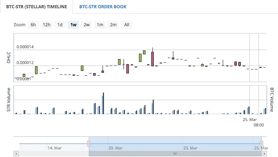Click the 08:00 time axis label

click(259, 125)
